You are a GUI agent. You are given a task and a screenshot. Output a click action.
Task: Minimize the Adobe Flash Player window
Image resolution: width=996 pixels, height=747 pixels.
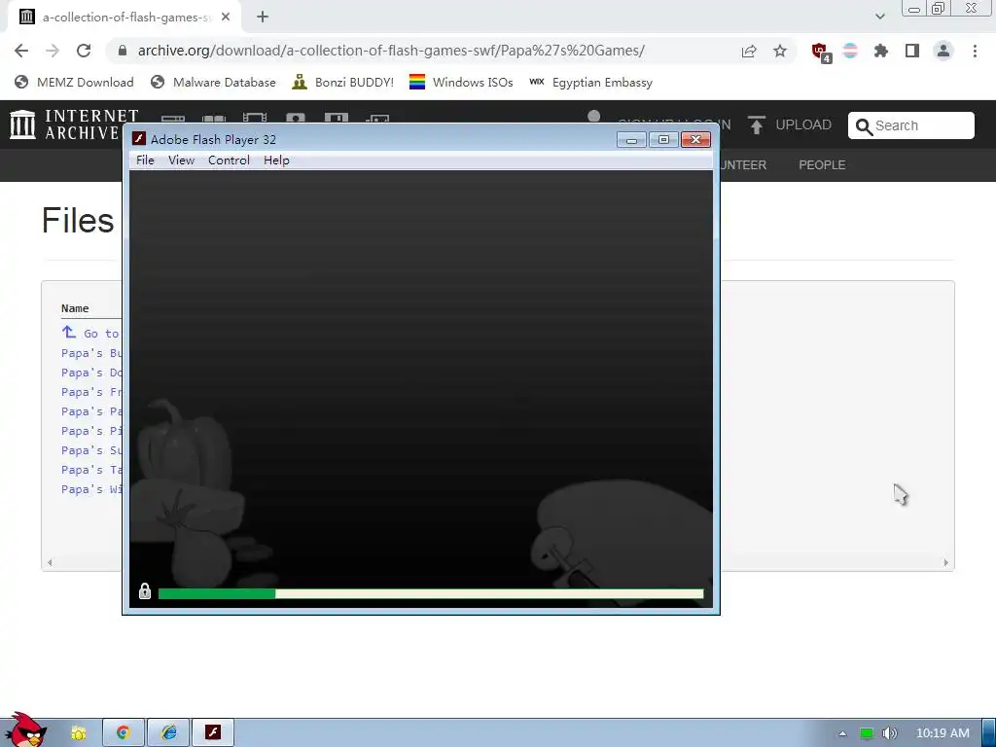(631, 140)
